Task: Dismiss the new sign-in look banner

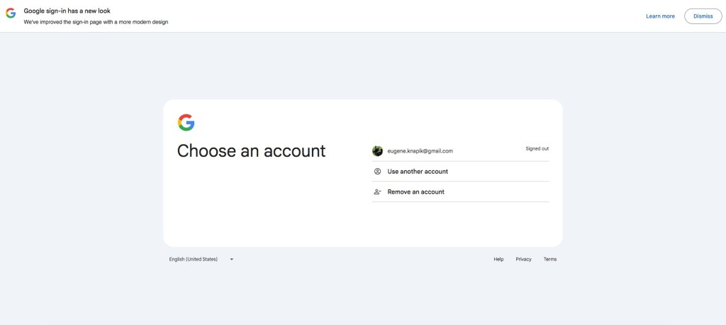Action: [x=703, y=16]
